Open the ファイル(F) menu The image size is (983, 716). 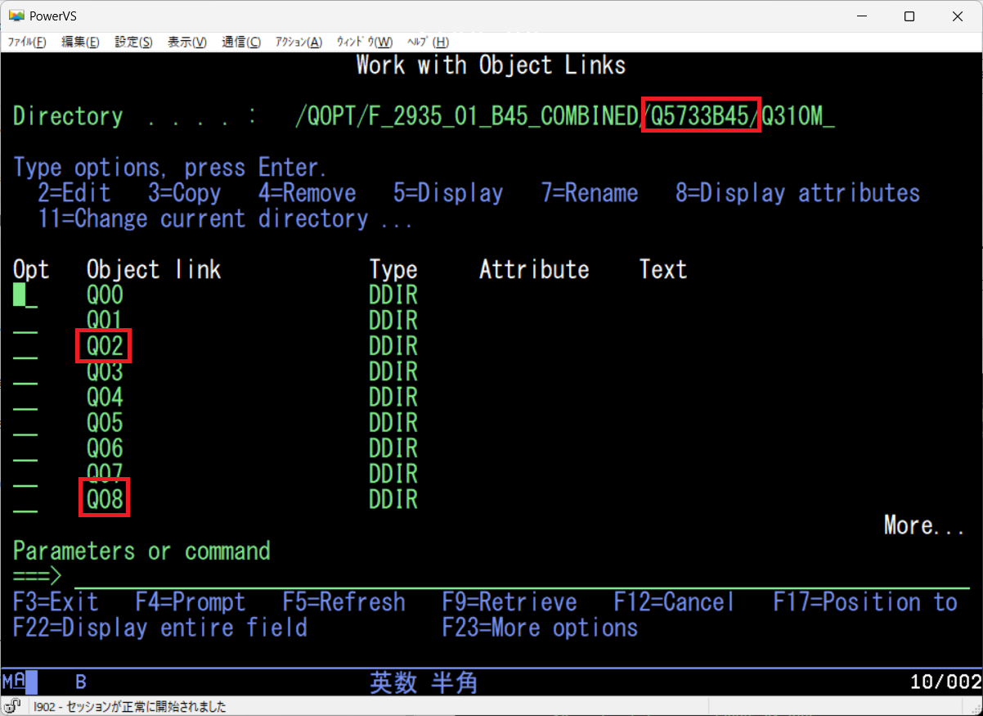click(27, 42)
